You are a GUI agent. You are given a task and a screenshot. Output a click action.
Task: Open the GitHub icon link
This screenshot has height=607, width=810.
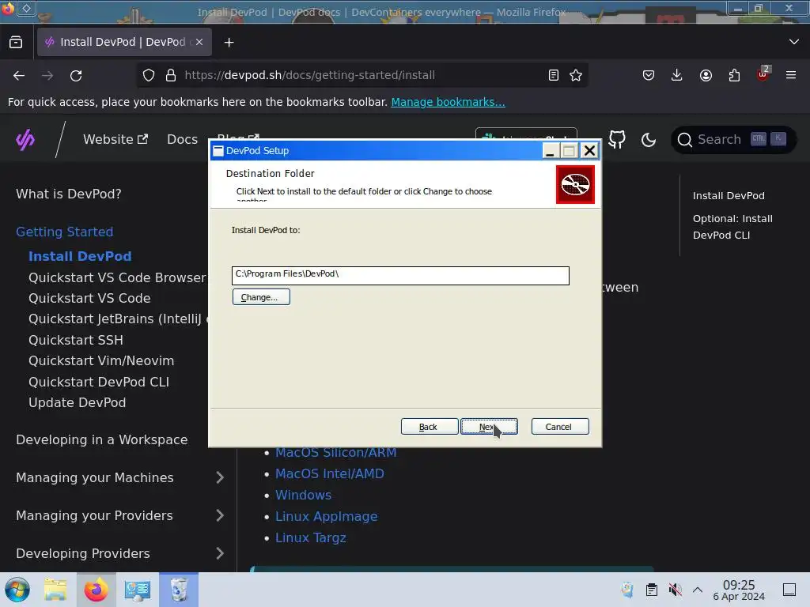[617, 139]
